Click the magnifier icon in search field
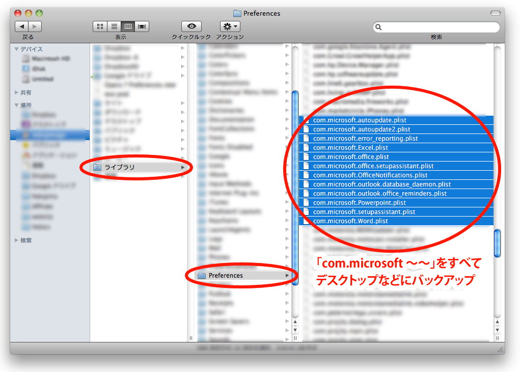Viewport: 520px width, 372px height. point(378,27)
